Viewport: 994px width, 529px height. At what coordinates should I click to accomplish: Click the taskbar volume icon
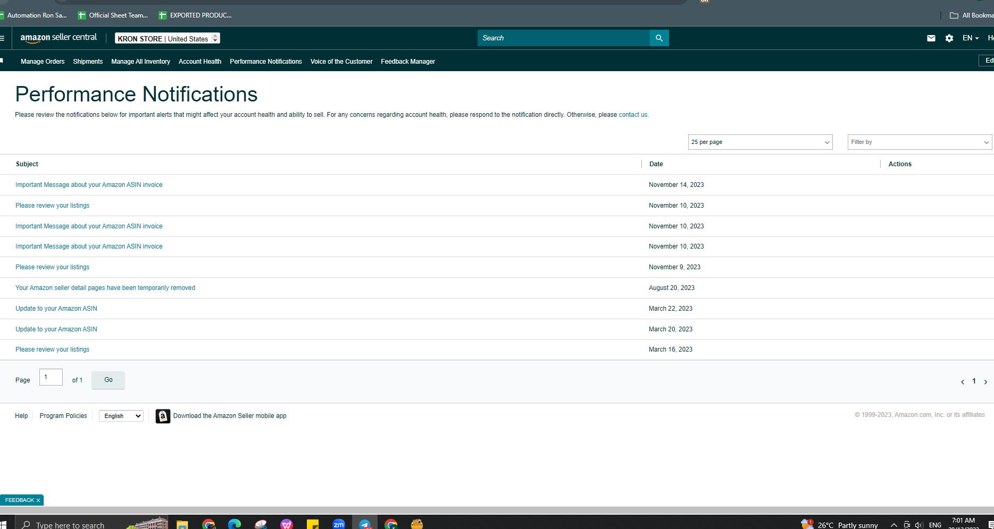(919, 525)
